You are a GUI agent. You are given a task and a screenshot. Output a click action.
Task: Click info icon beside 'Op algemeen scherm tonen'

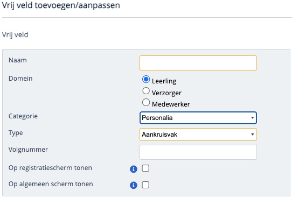tap(134, 185)
